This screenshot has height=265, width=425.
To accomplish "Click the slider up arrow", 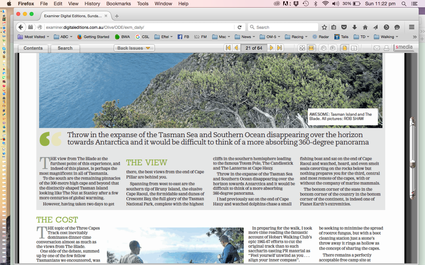I will tap(412, 122).
